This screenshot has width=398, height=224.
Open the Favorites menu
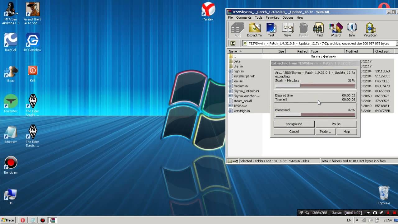click(x=272, y=17)
